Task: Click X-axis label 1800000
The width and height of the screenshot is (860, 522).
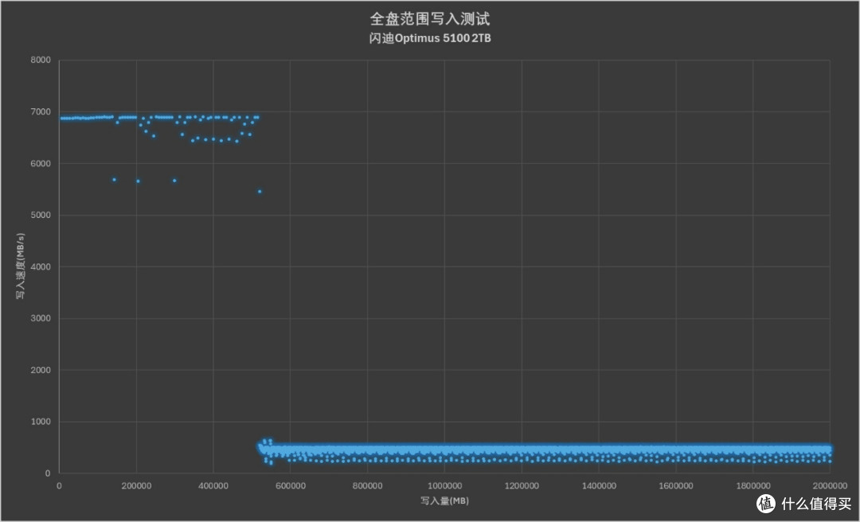Action: 752,486
